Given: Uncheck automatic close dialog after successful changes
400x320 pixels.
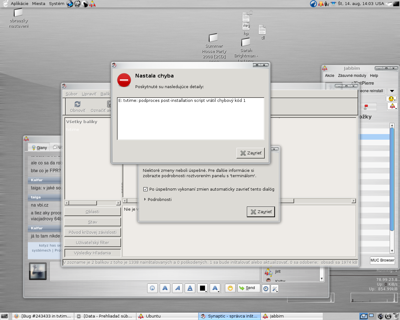Looking at the screenshot, I should point(145,189).
